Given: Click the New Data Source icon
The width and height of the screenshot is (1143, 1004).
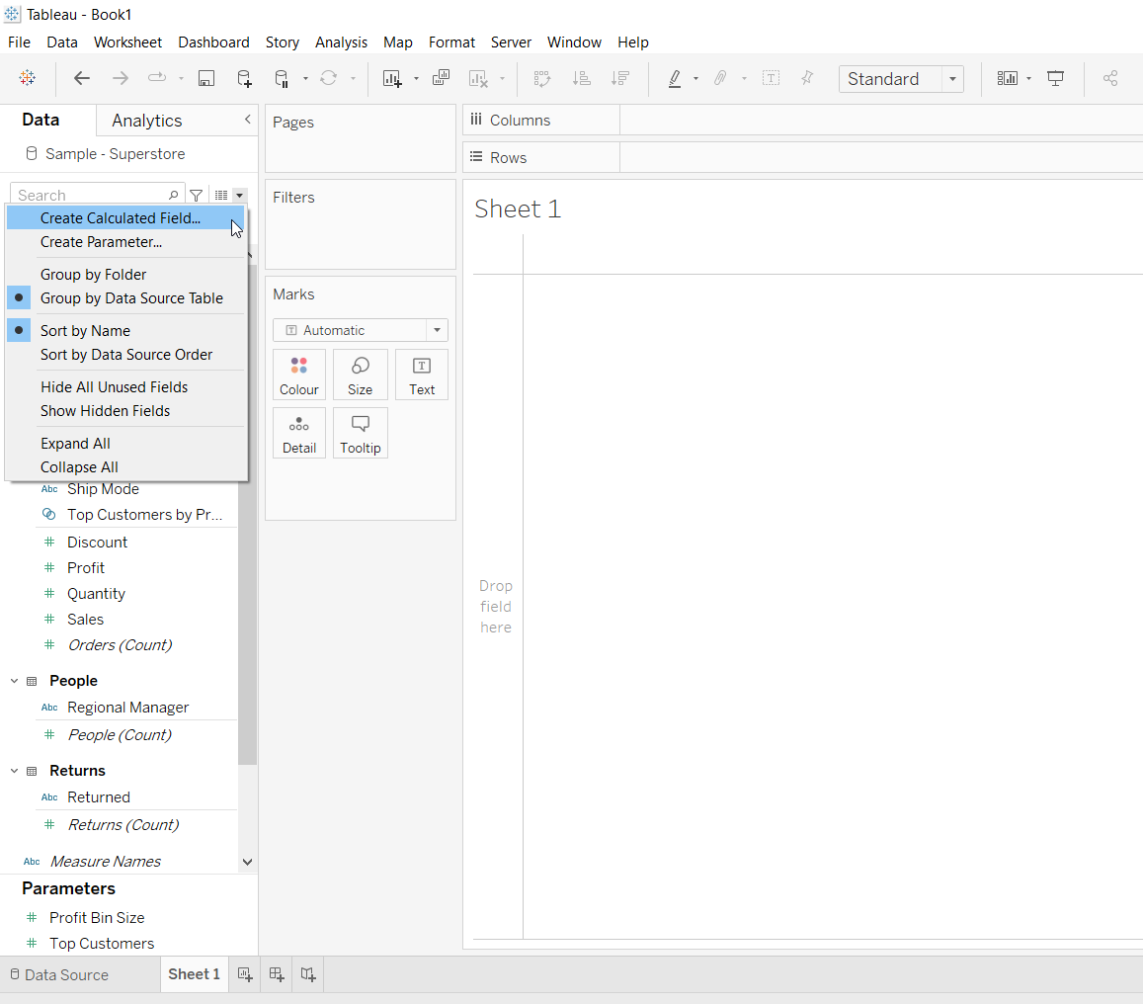Looking at the screenshot, I should coord(244,79).
